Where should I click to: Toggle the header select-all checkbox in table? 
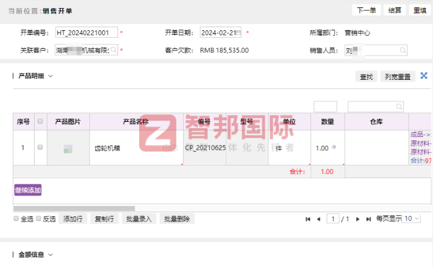(40, 121)
